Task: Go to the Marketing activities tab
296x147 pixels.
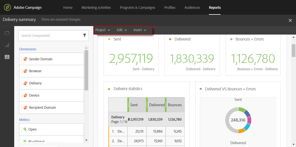Action: tap(96, 7)
